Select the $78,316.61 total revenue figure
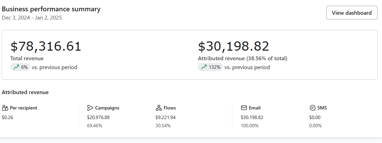Image resolution: width=382 pixels, height=143 pixels. (x=46, y=47)
